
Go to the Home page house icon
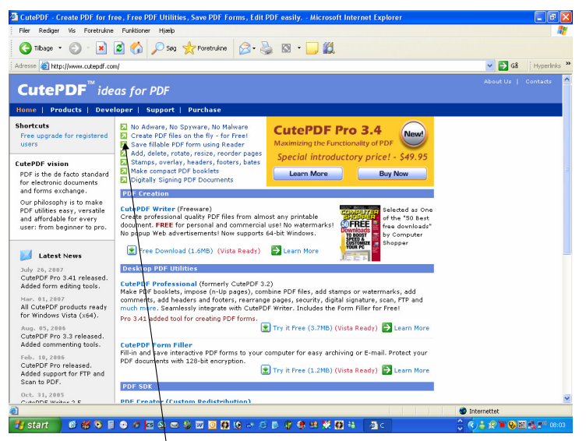136,48
